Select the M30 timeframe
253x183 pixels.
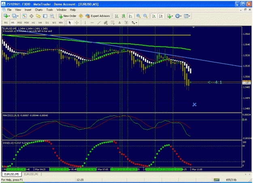tap(26, 23)
